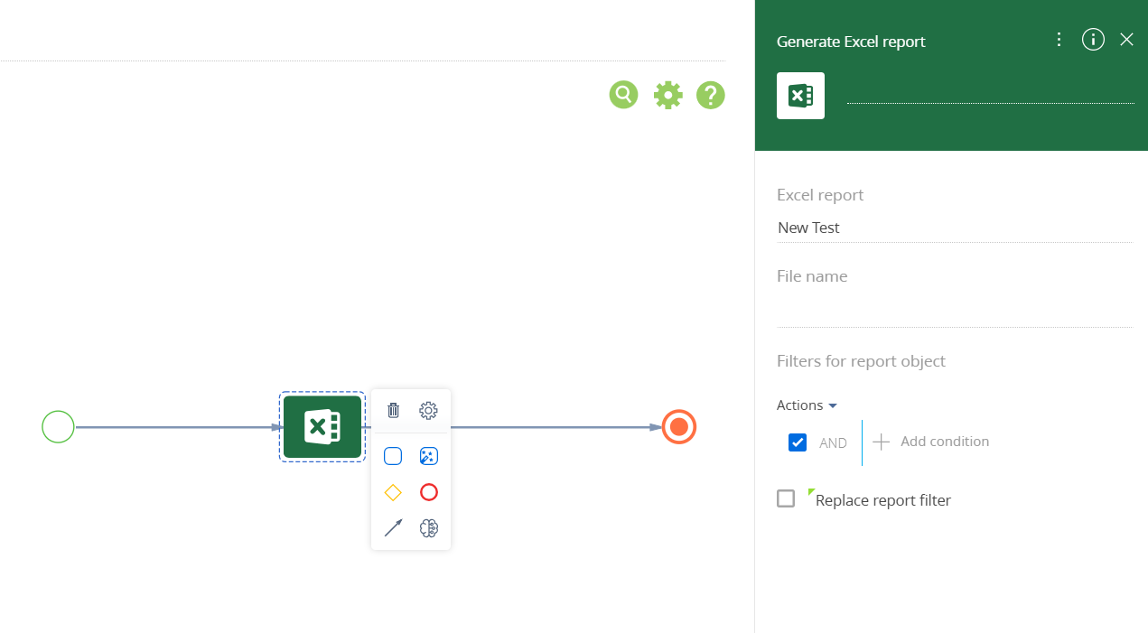This screenshot has height=633, width=1148.
Task: Open help via green question mark icon
Action: click(711, 95)
